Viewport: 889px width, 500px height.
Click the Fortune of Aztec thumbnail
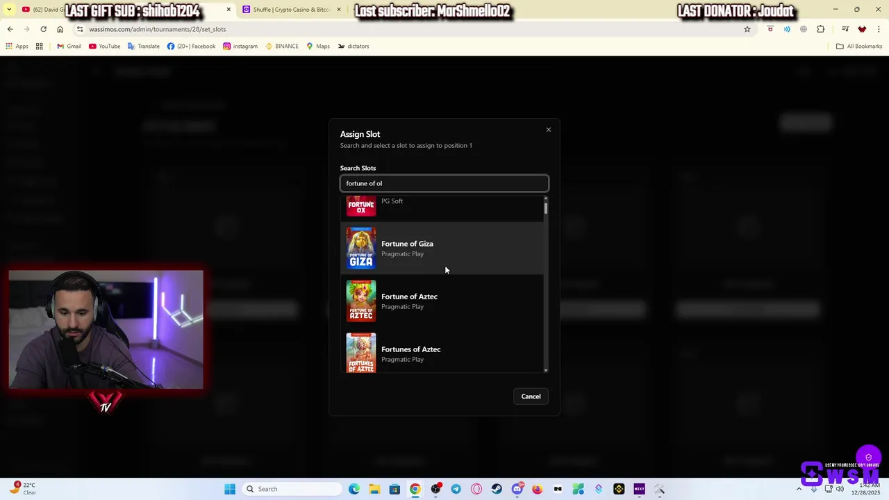361,301
